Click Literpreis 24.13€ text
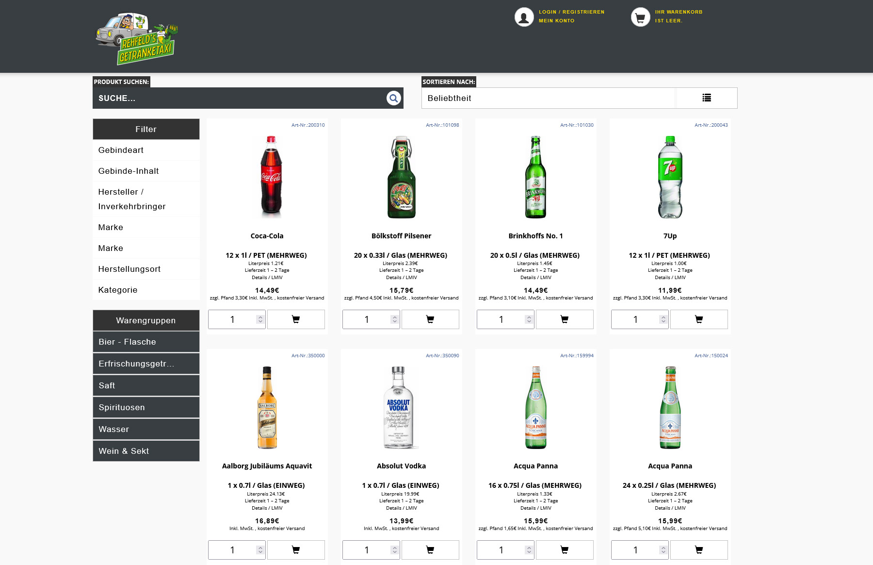The image size is (873, 565). [267, 494]
